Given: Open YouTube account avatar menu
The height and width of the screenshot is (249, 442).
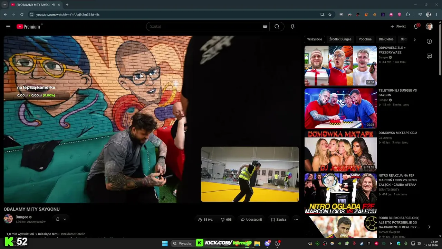Looking at the screenshot, I should coord(429,27).
